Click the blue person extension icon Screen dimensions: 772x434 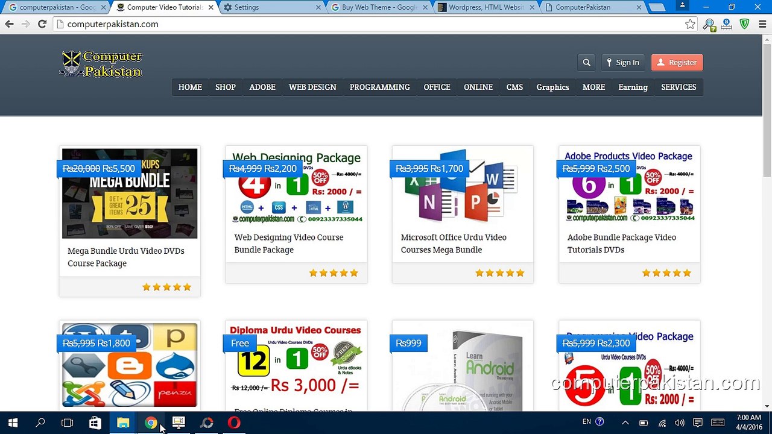point(727,24)
